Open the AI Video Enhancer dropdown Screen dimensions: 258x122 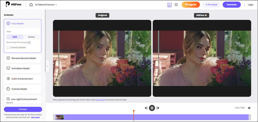click(x=46, y=5)
